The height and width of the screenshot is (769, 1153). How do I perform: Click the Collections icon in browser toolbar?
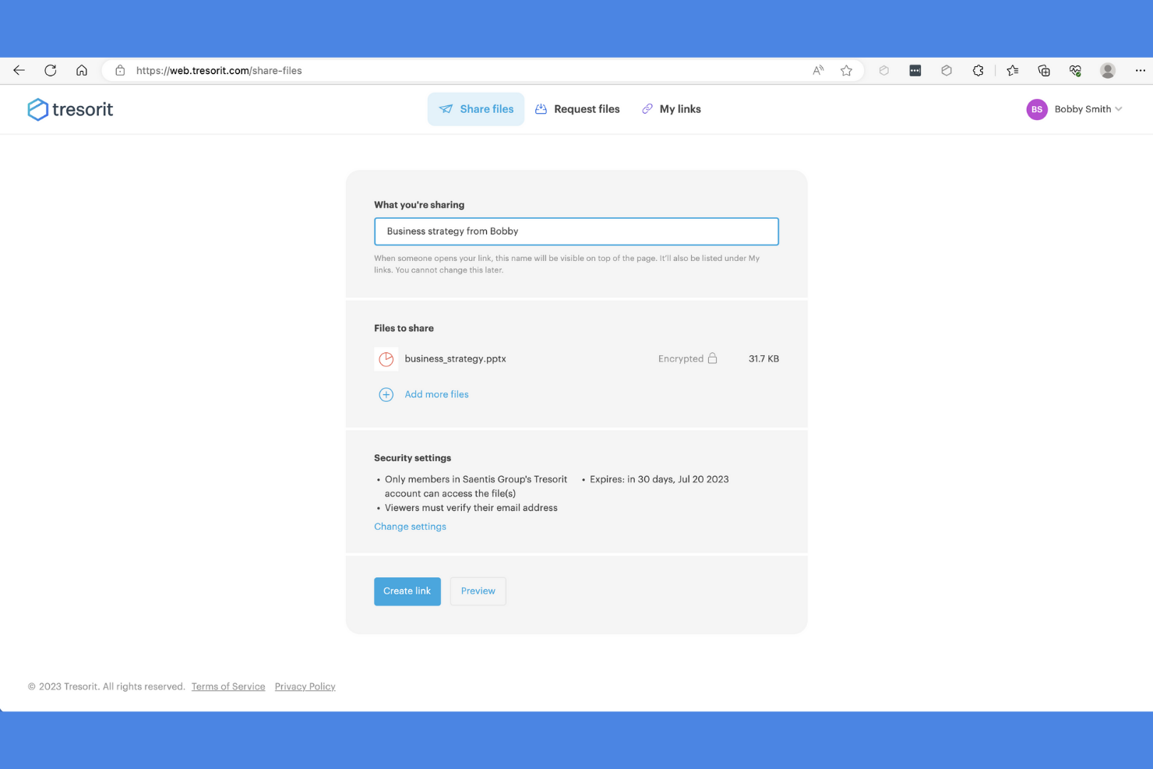[x=1044, y=70]
